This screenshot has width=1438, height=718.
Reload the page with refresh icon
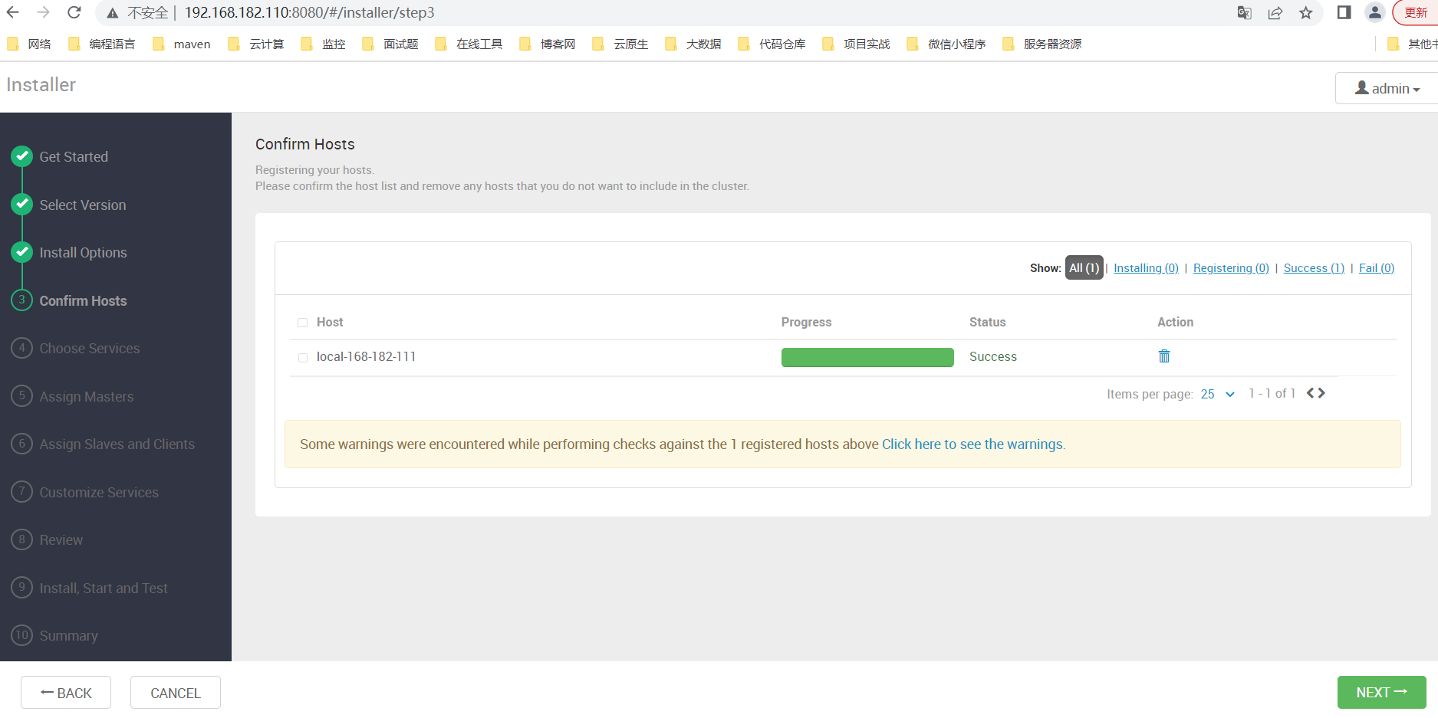(74, 12)
